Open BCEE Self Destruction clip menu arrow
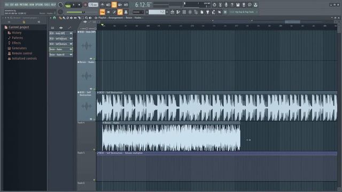Screen dimensions: 342x192 (98, 92)
